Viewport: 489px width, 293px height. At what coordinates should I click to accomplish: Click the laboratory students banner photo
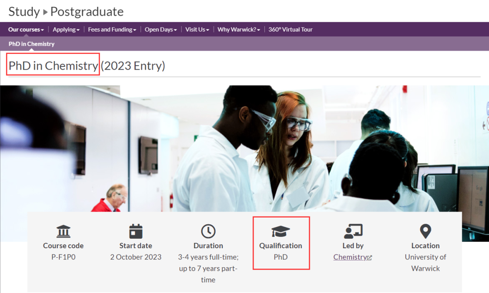[x=244, y=148]
